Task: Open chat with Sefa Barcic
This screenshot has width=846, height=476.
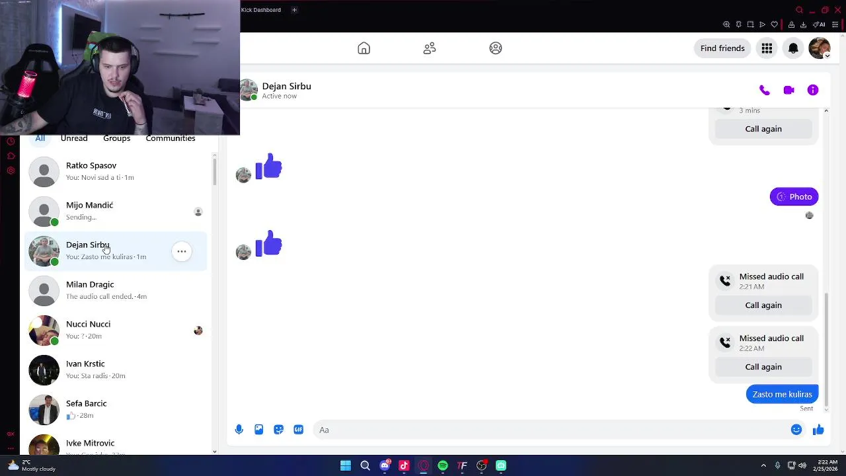Action: click(116, 410)
